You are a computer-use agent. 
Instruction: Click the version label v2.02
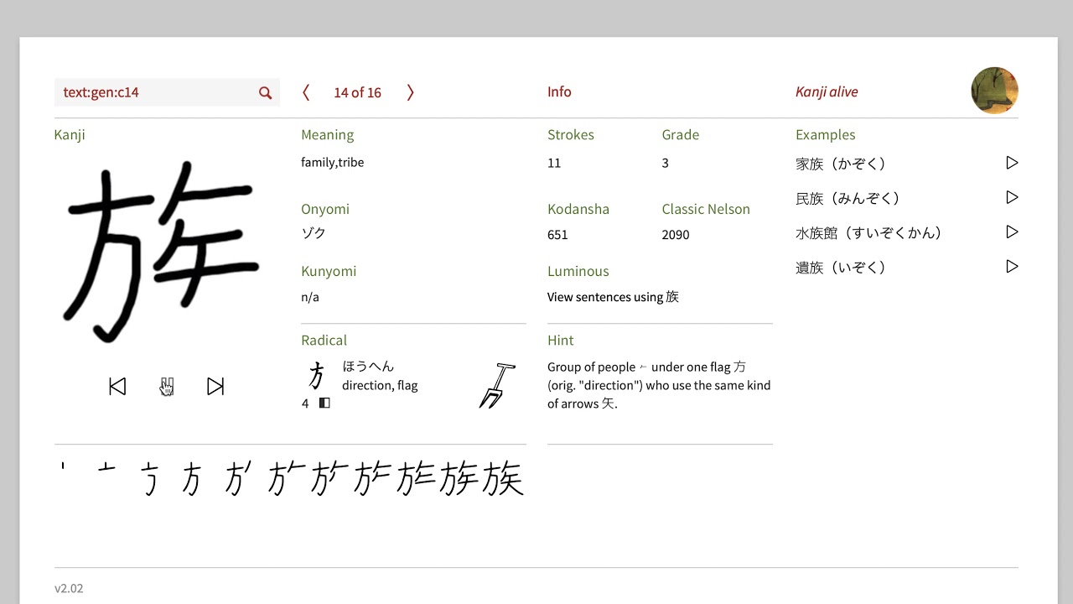tap(69, 588)
